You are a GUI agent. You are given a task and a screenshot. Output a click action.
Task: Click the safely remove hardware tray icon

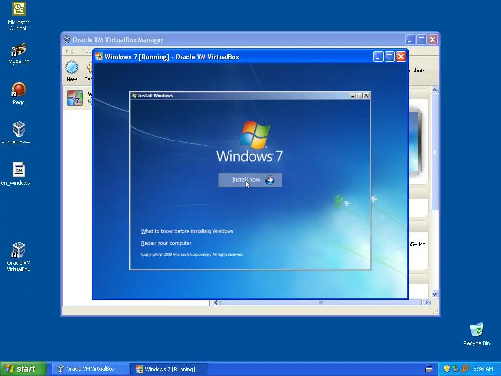pyautogui.click(x=455, y=369)
